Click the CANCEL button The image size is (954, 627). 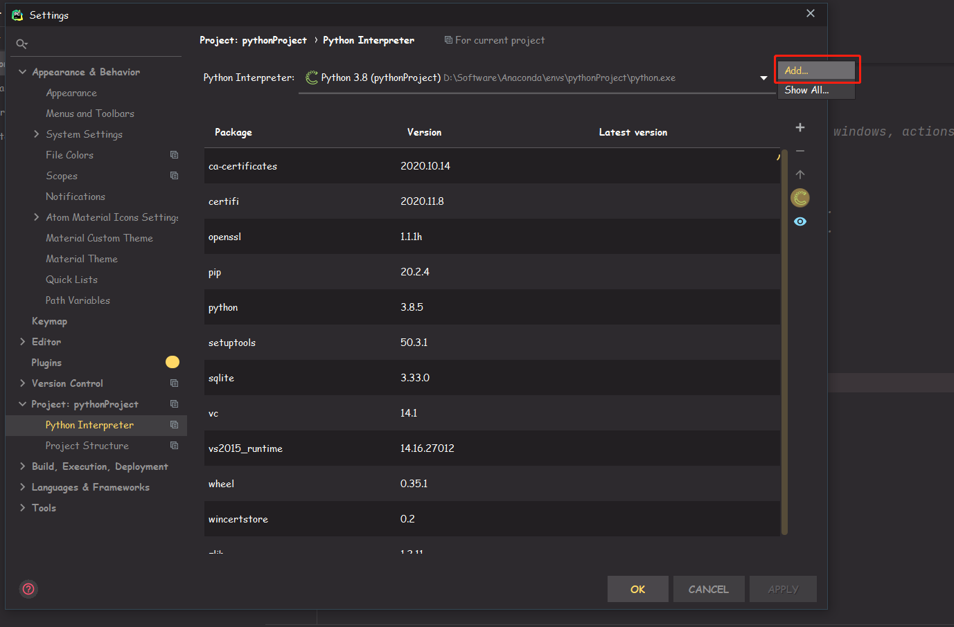pos(709,589)
